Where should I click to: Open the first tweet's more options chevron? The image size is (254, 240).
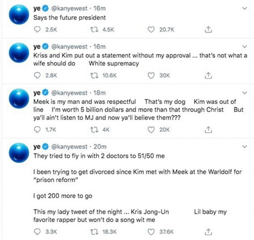pos(244,7)
